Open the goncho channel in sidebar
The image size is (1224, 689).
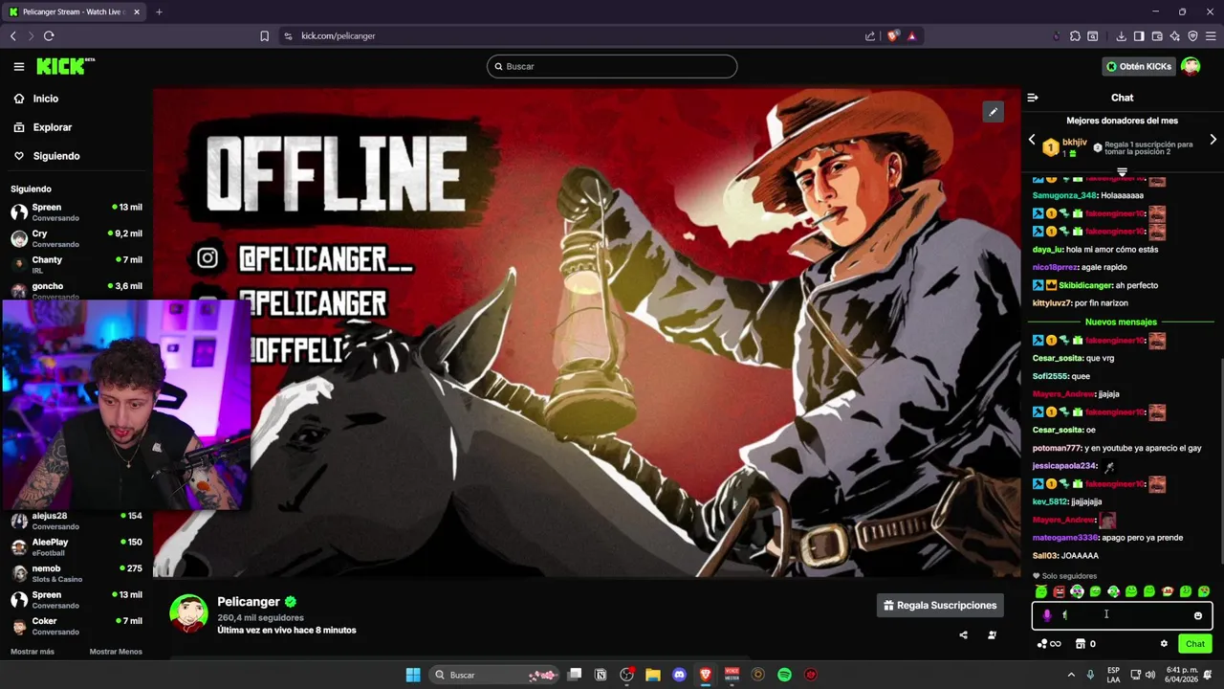76,290
